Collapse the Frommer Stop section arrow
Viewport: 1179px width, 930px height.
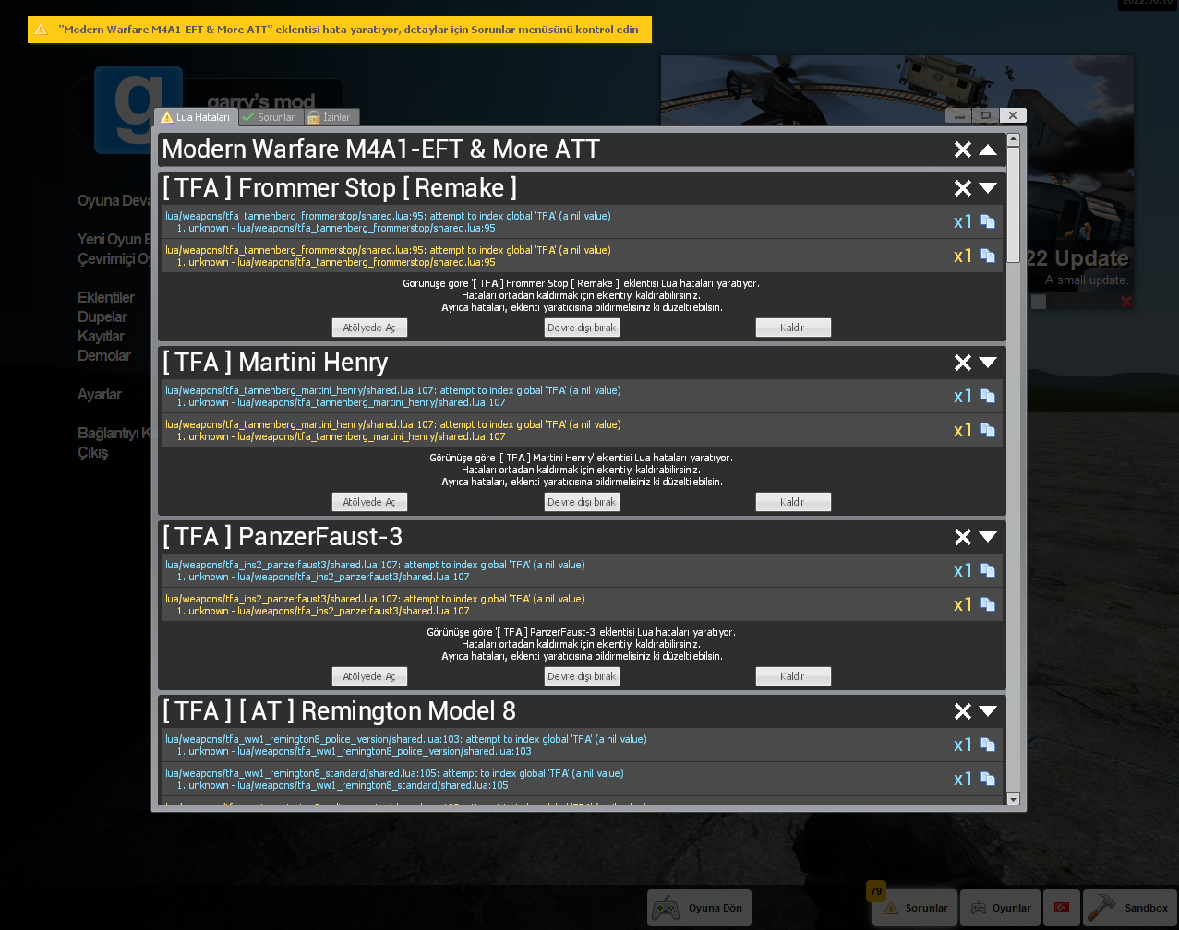(x=988, y=188)
